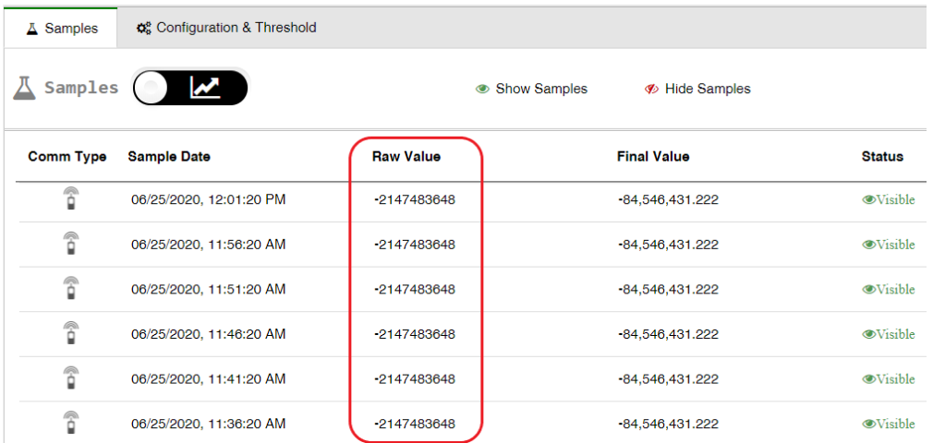The height and width of the screenshot is (443, 933).
Task: Click raw value in the 11:41:20 AM row
Action: click(415, 378)
